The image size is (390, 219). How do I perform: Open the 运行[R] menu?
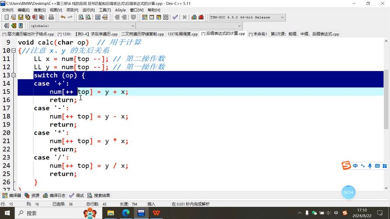click(x=88, y=10)
